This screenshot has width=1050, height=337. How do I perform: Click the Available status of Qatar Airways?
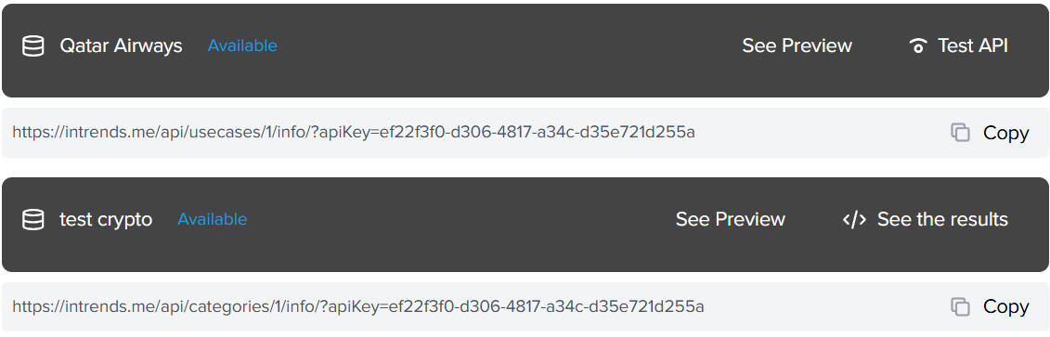tap(242, 46)
